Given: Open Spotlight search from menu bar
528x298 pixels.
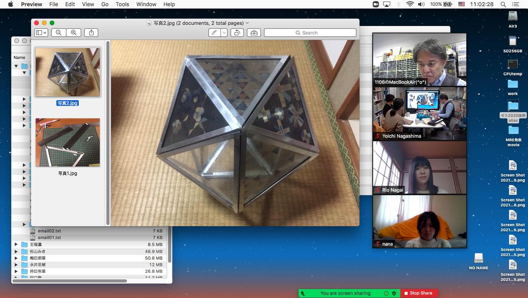Looking at the screenshot, I should point(503,4).
